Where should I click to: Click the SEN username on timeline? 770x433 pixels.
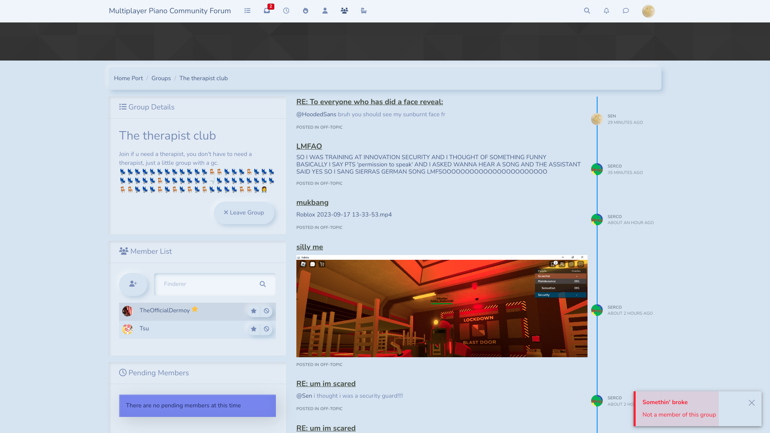612,116
